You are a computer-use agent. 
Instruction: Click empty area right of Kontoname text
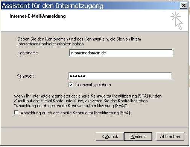[x=138, y=53]
